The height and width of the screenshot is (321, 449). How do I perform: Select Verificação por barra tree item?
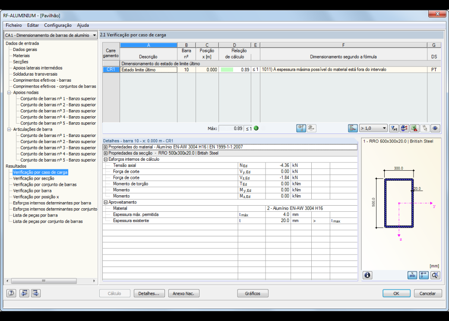pos(32,191)
